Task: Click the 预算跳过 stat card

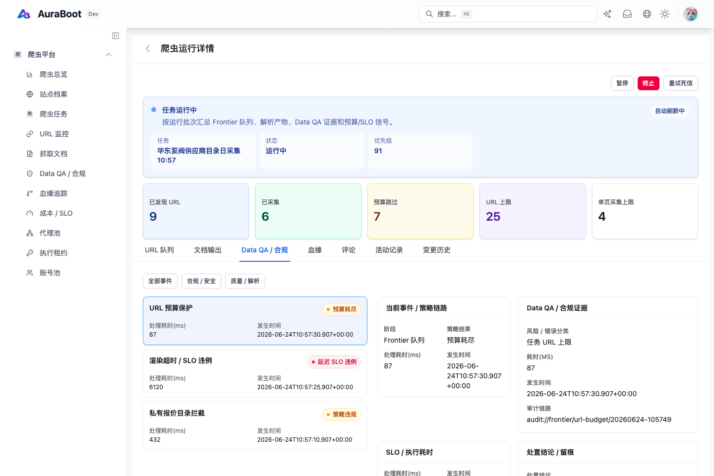Action: 420,211
